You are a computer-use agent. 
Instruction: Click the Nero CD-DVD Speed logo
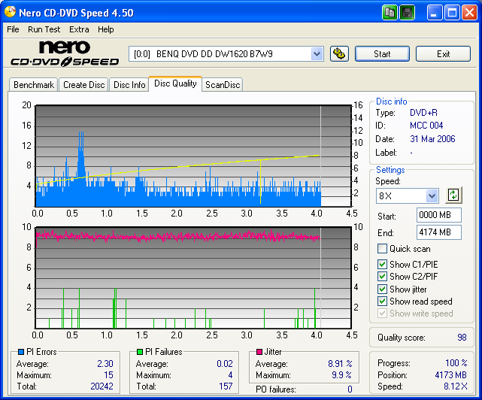point(65,53)
